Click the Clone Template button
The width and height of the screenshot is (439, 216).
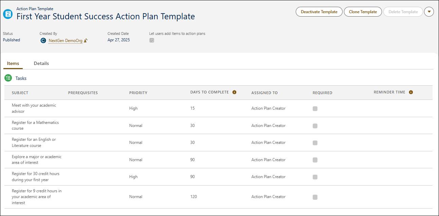tap(363, 12)
